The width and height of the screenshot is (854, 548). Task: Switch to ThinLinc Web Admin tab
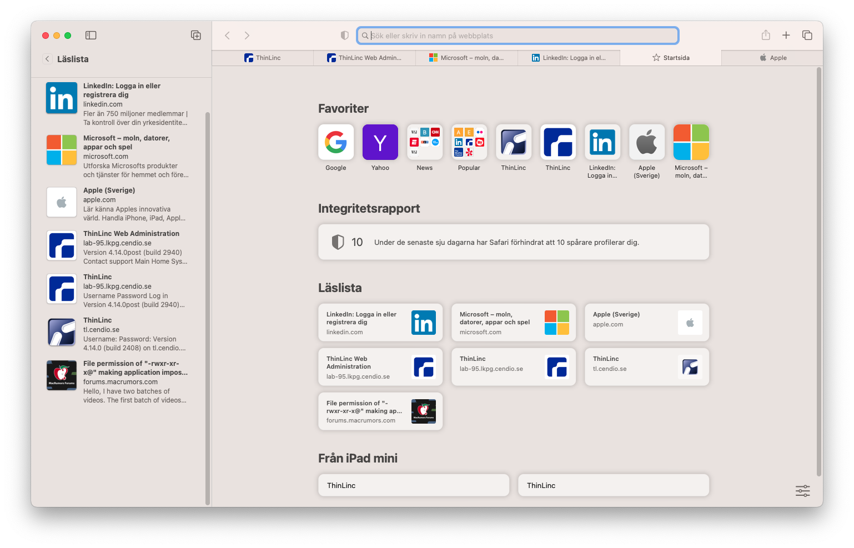coord(364,58)
